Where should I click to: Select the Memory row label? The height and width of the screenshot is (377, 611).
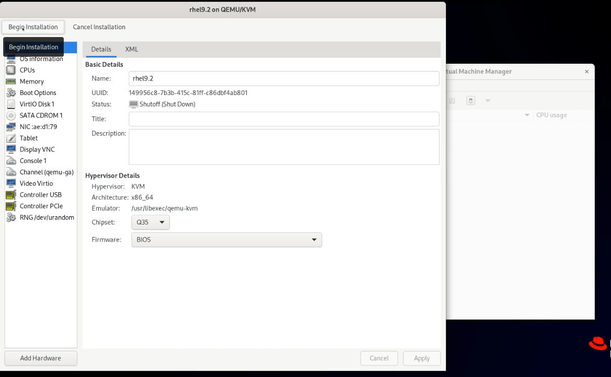31,81
